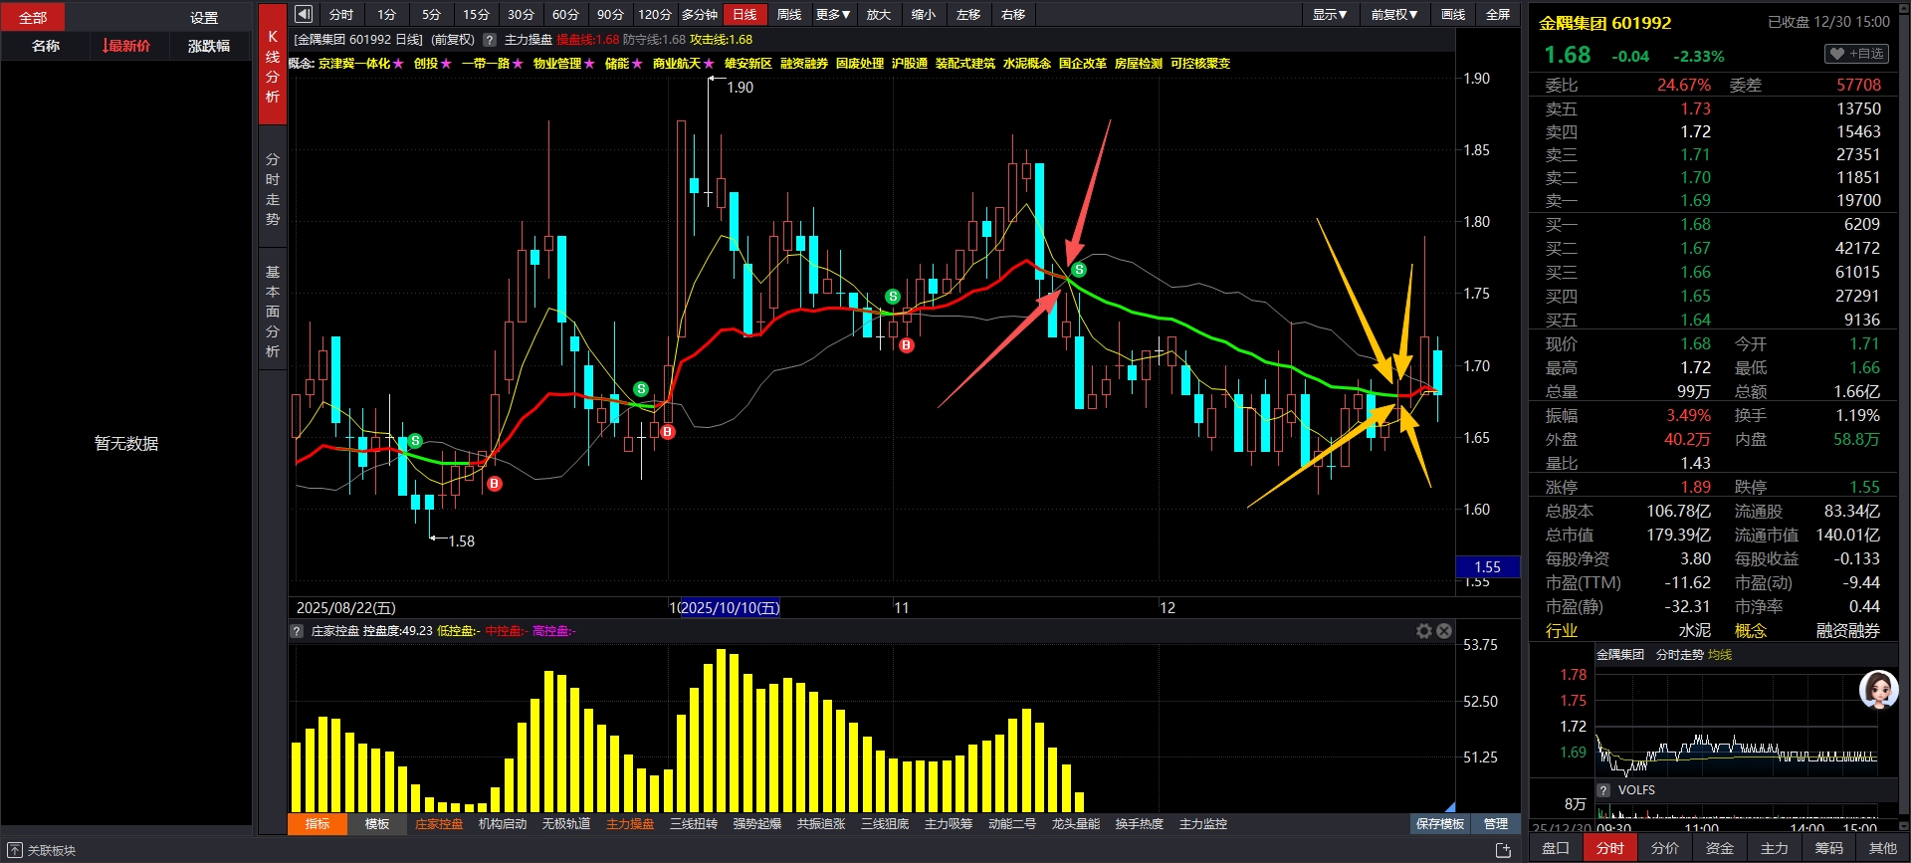Screen dimensions: 1911x863
Task: Click the 保存模板 button
Action: click(1440, 824)
